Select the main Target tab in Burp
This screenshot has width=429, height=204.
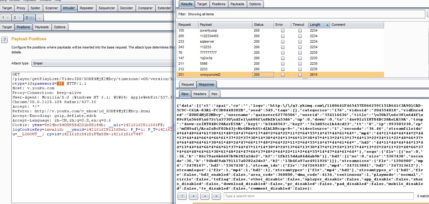(7, 8)
